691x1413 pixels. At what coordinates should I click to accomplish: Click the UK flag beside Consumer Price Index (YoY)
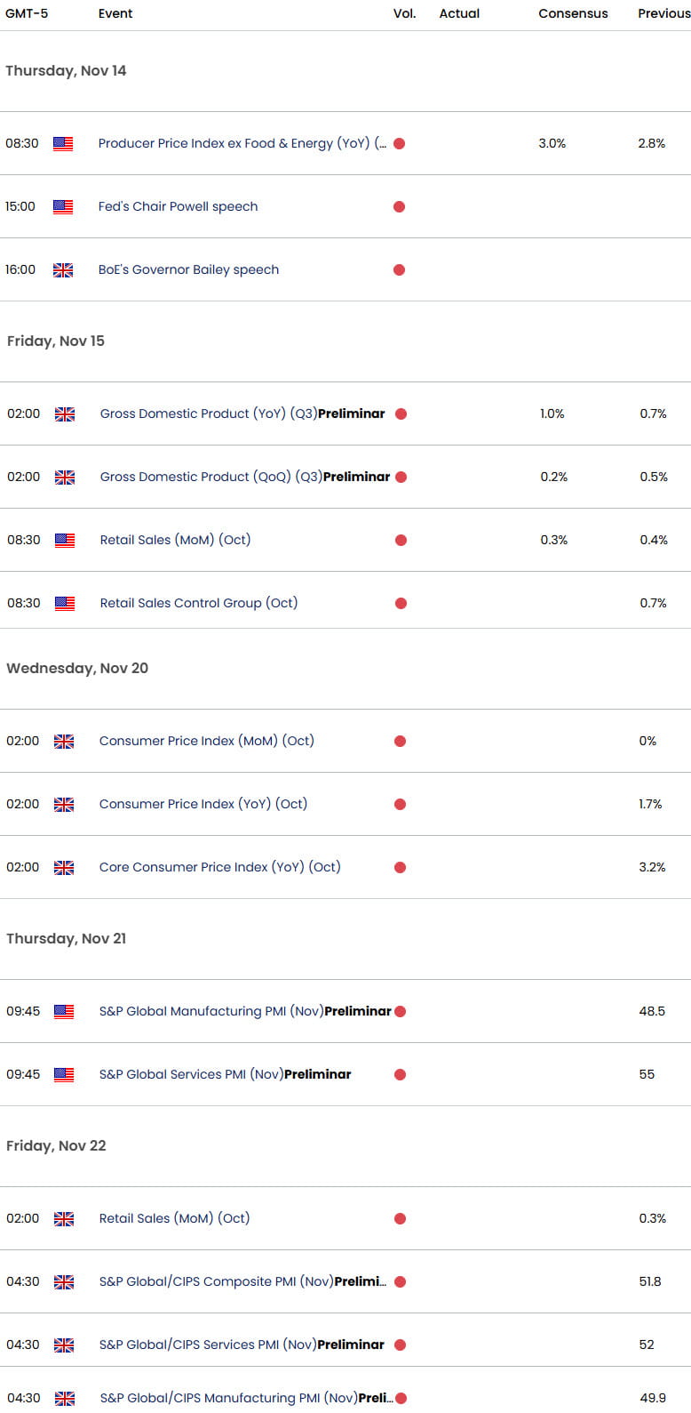pyautogui.click(x=63, y=804)
